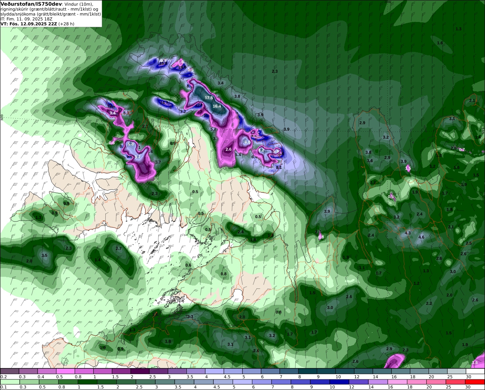This screenshot has height=390, width=485.
Task: Select the 12 violet rain legend swatch
Action: coord(359,382)
